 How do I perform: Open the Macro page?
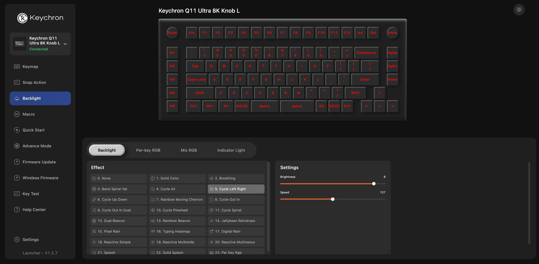coord(40,114)
